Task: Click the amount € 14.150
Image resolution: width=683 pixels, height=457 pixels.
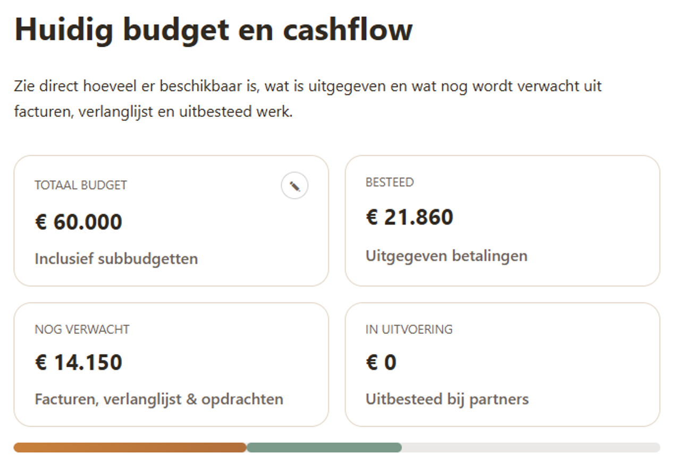Action: tap(78, 363)
